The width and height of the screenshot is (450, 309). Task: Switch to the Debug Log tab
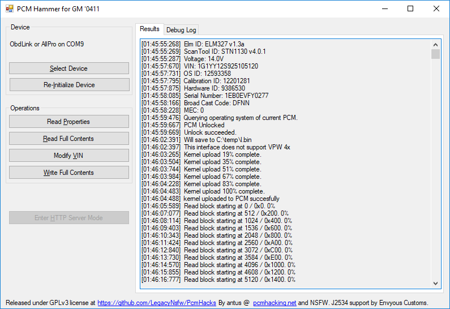[181, 30]
